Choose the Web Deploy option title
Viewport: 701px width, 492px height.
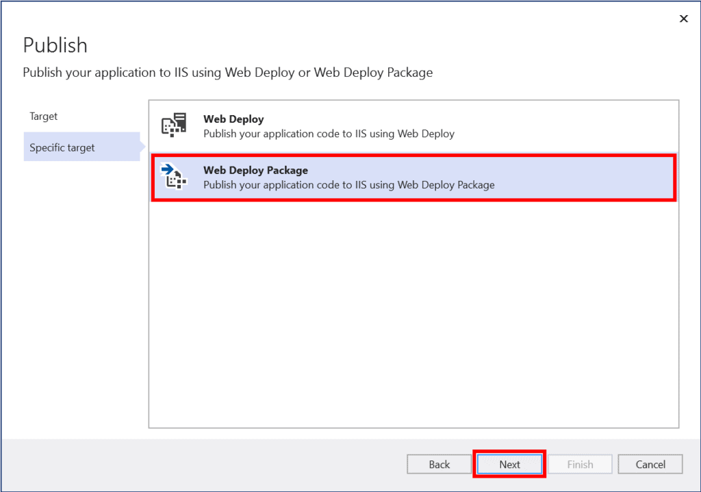(x=233, y=119)
